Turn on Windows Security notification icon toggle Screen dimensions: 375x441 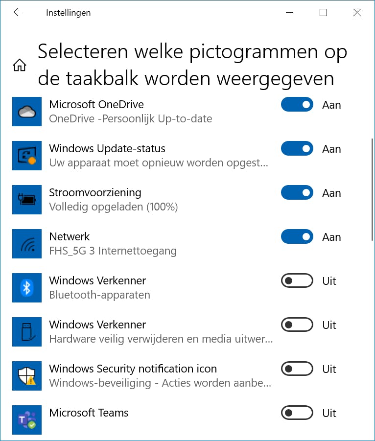297,369
